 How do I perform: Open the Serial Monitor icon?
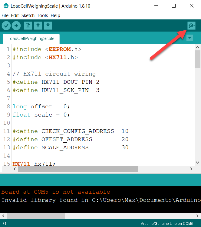point(192,25)
